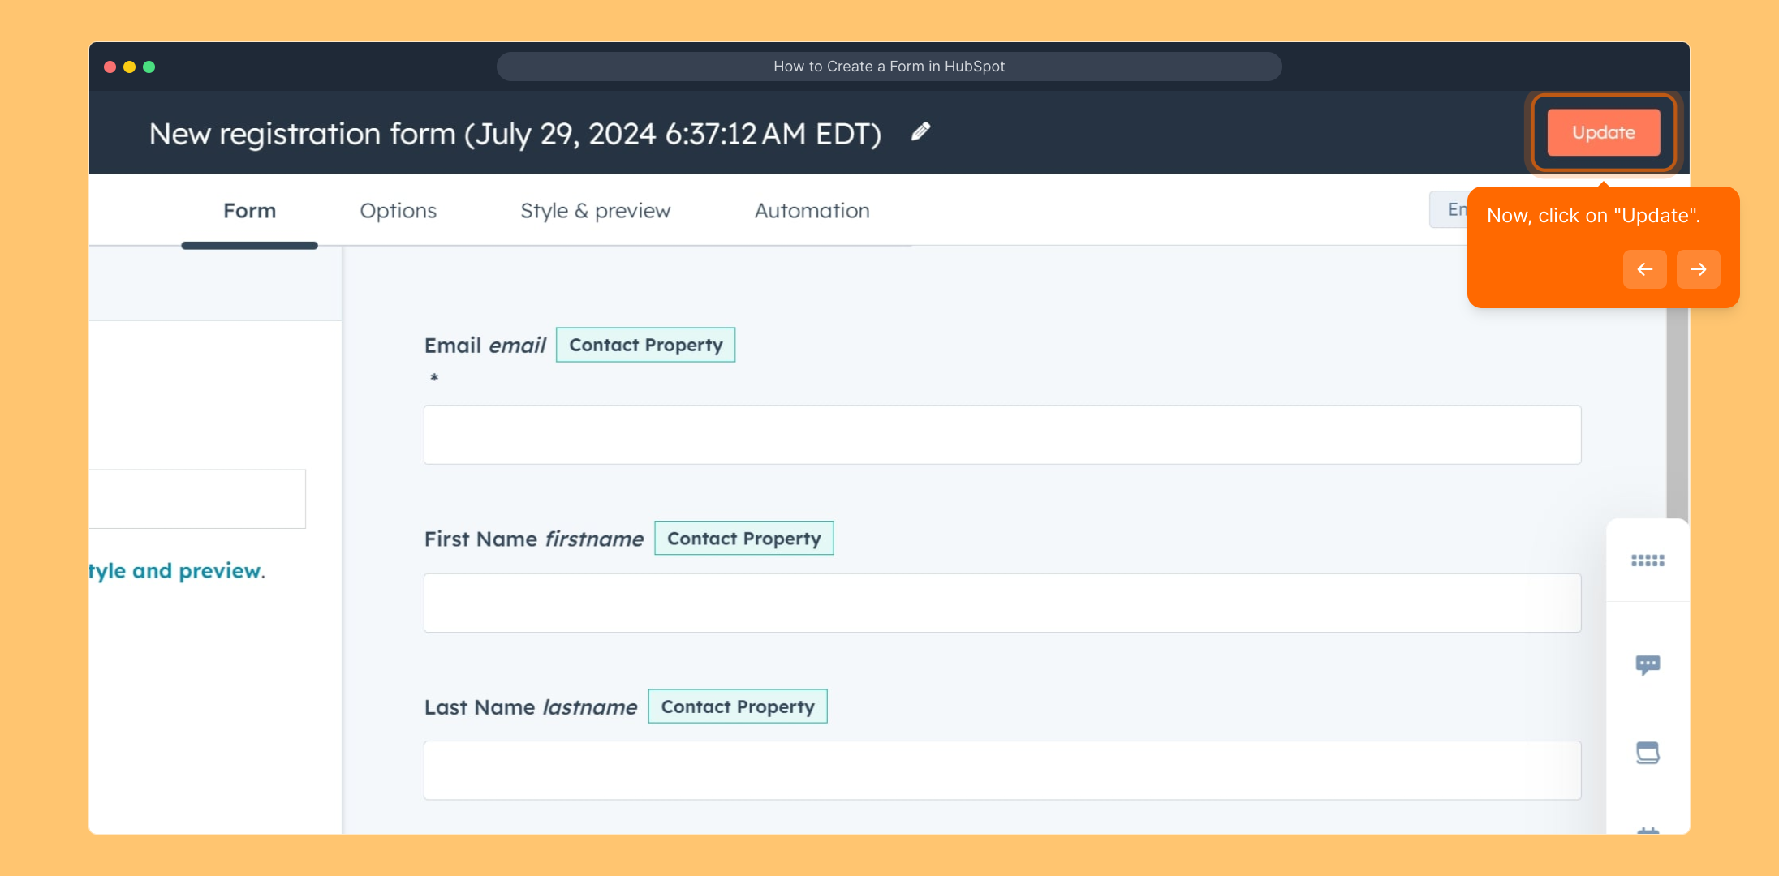Click the Email input field
1779x876 pixels.
click(x=1001, y=435)
